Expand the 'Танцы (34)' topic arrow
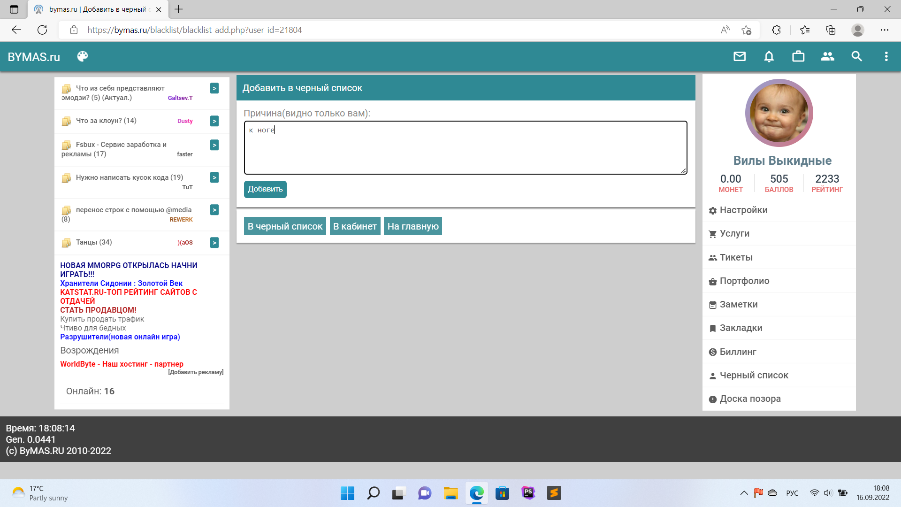This screenshot has height=507, width=901. tap(214, 243)
